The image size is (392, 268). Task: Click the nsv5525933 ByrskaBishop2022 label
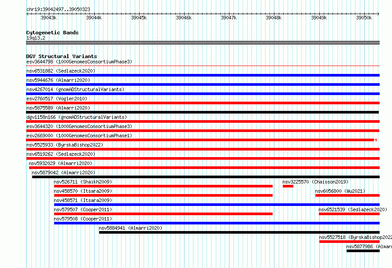65,145
